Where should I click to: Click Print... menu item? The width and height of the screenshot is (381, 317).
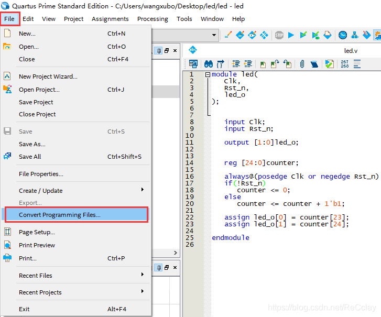click(76, 258)
